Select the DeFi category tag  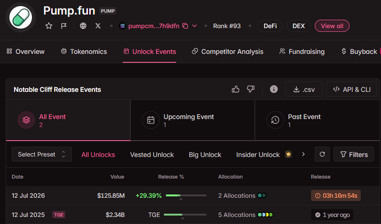tap(270, 26)
